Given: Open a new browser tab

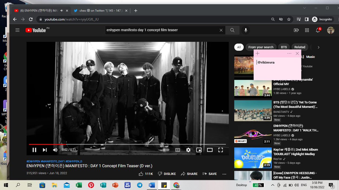Looking at the screenshot, I should [136, 11].
